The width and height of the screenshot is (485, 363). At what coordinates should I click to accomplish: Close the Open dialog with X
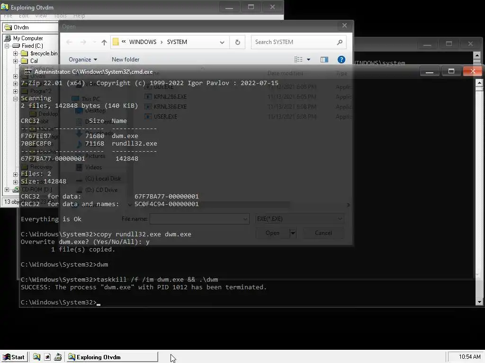pyautogui.click(x=344, y=26)
